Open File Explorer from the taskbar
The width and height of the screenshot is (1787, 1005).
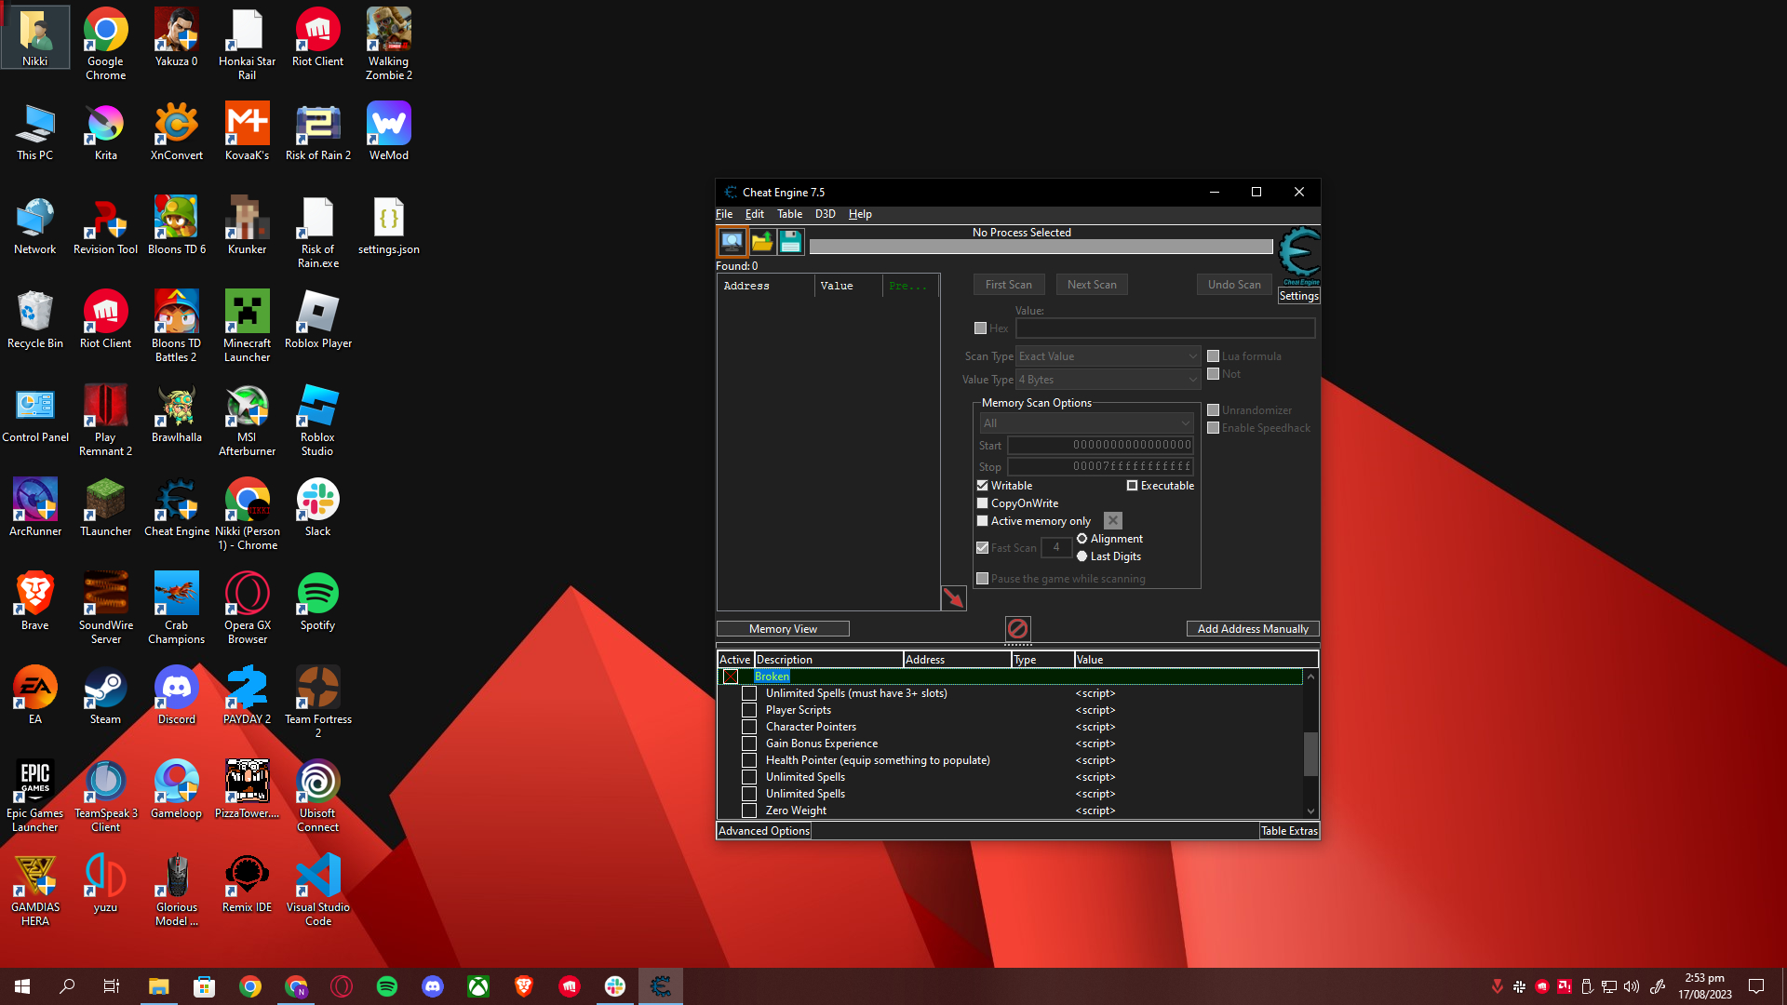pyautogui.click(x=158, y=986)
